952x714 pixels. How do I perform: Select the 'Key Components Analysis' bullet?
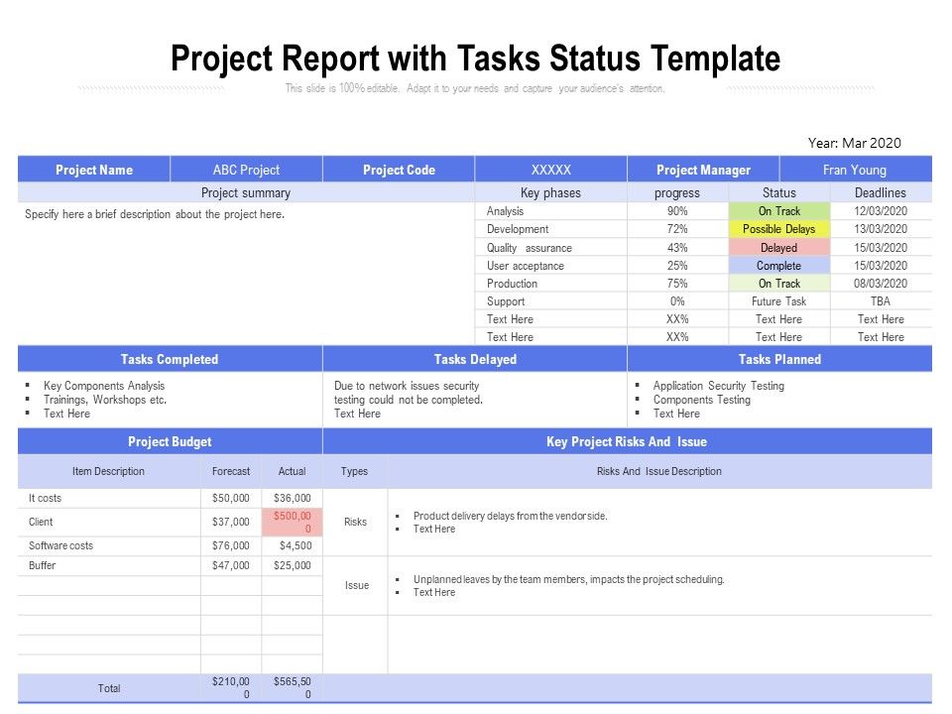pos(104,386)
